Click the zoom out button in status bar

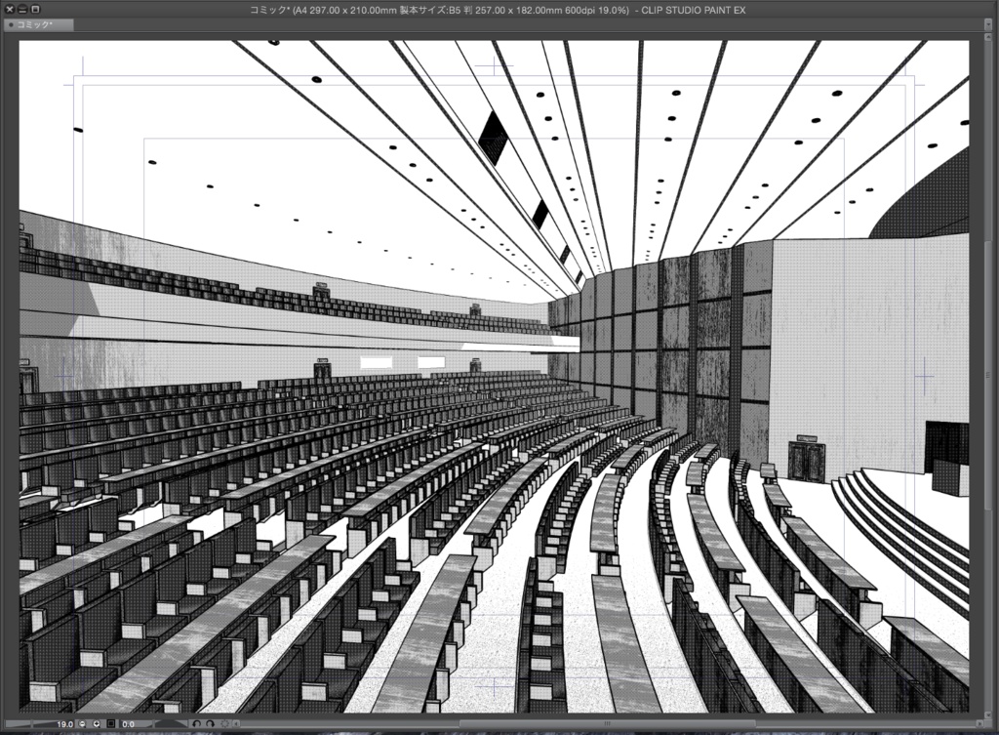pyautogui.click(x=82, y=723)
